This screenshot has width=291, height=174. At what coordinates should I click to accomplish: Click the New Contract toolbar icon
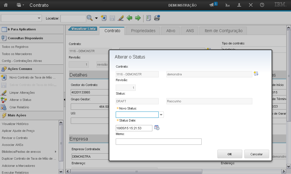pos(104,18)
